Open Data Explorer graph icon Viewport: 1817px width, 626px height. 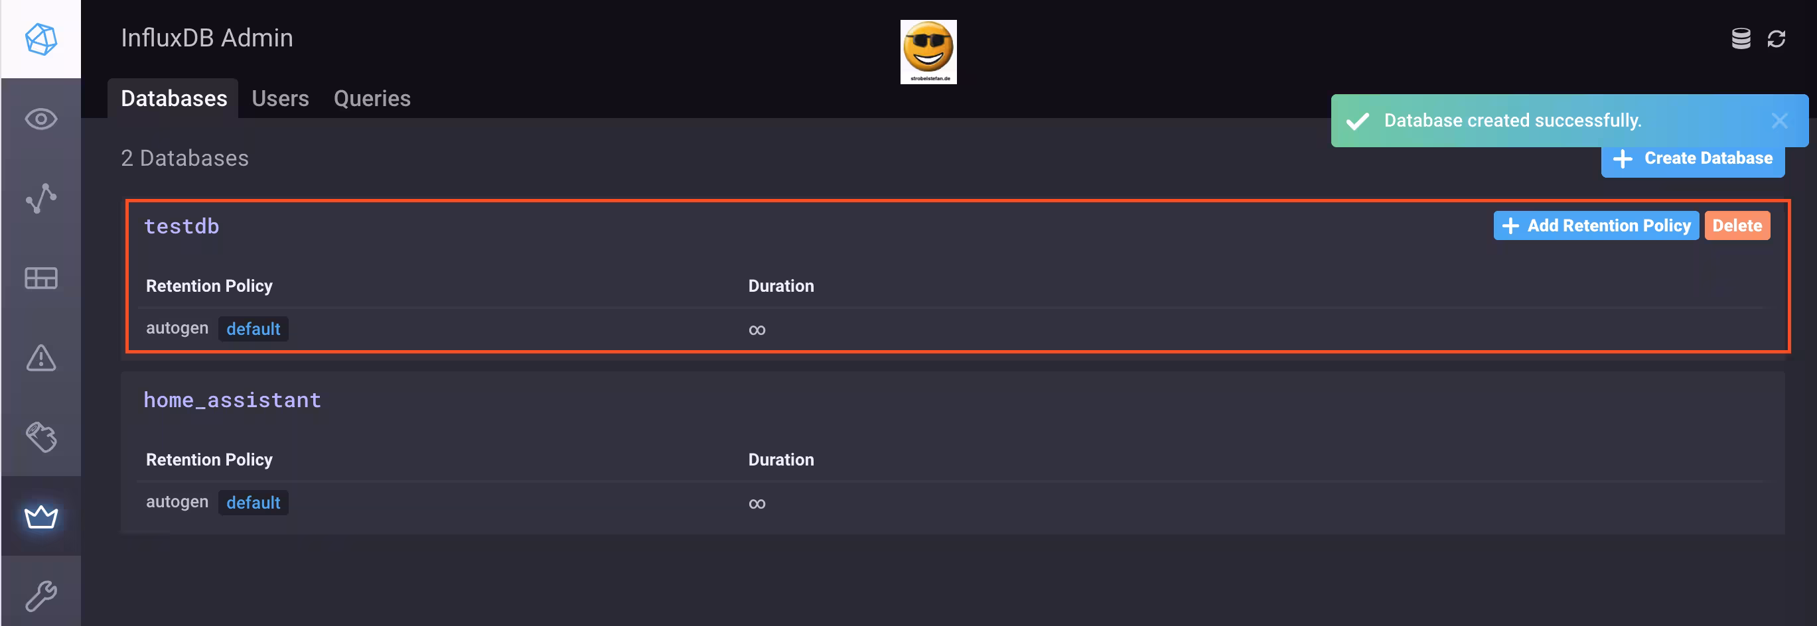point(40,198)
